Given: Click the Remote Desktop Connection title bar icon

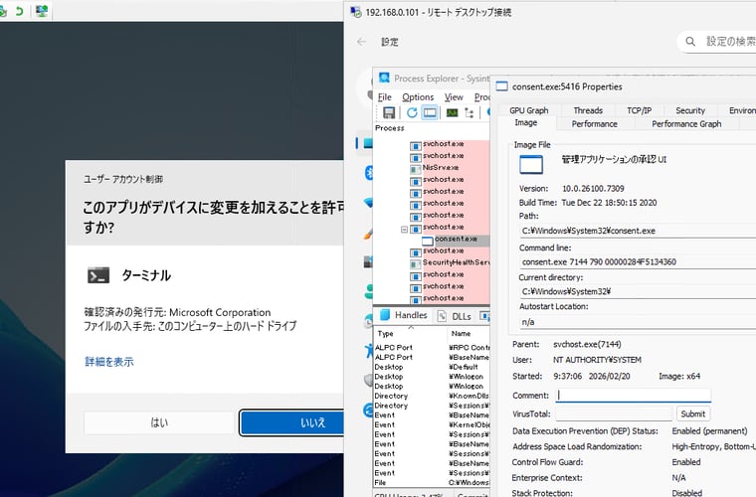Looking at the screenshot, I should [356, 12].
